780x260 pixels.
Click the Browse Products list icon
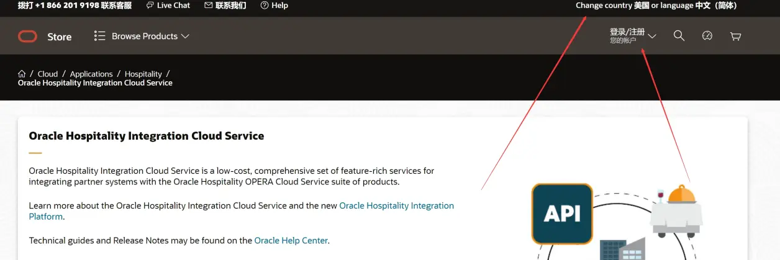pos(99,36)
